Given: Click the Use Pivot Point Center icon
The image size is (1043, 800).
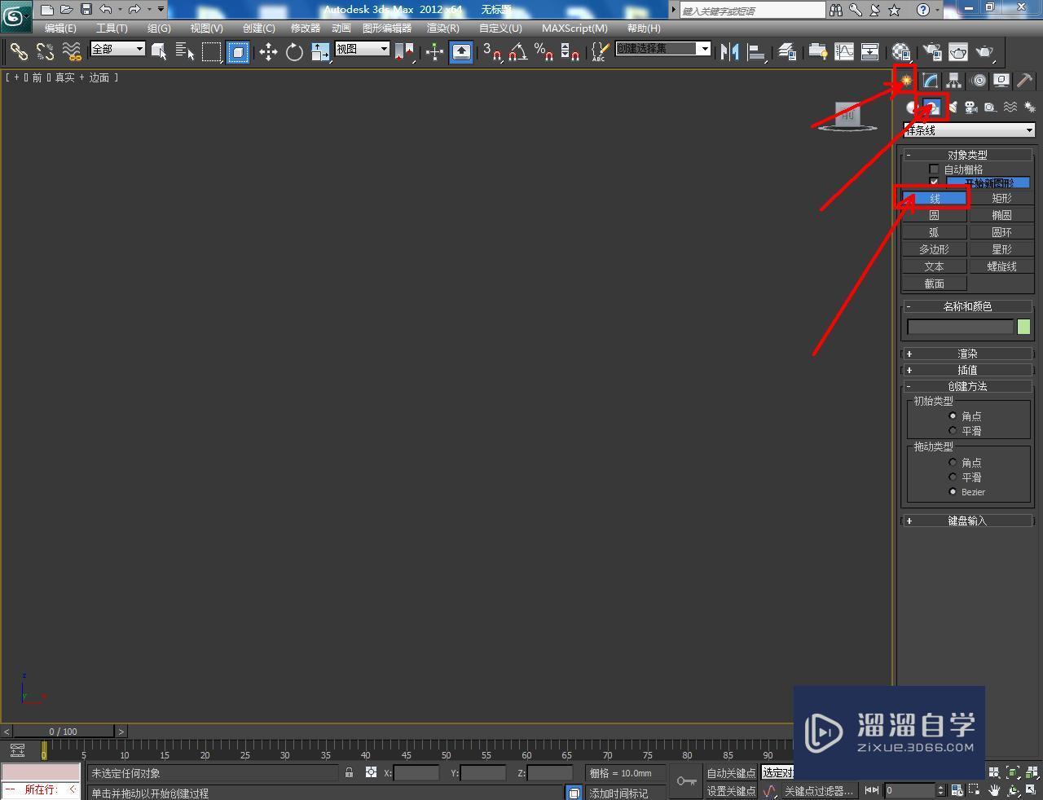Looking at the screenshot, I should pyautogui.click(x=404, y=52).
